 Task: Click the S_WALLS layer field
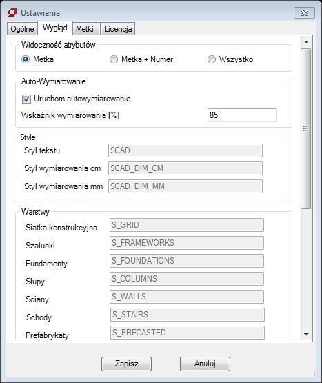tap(187, 297)
